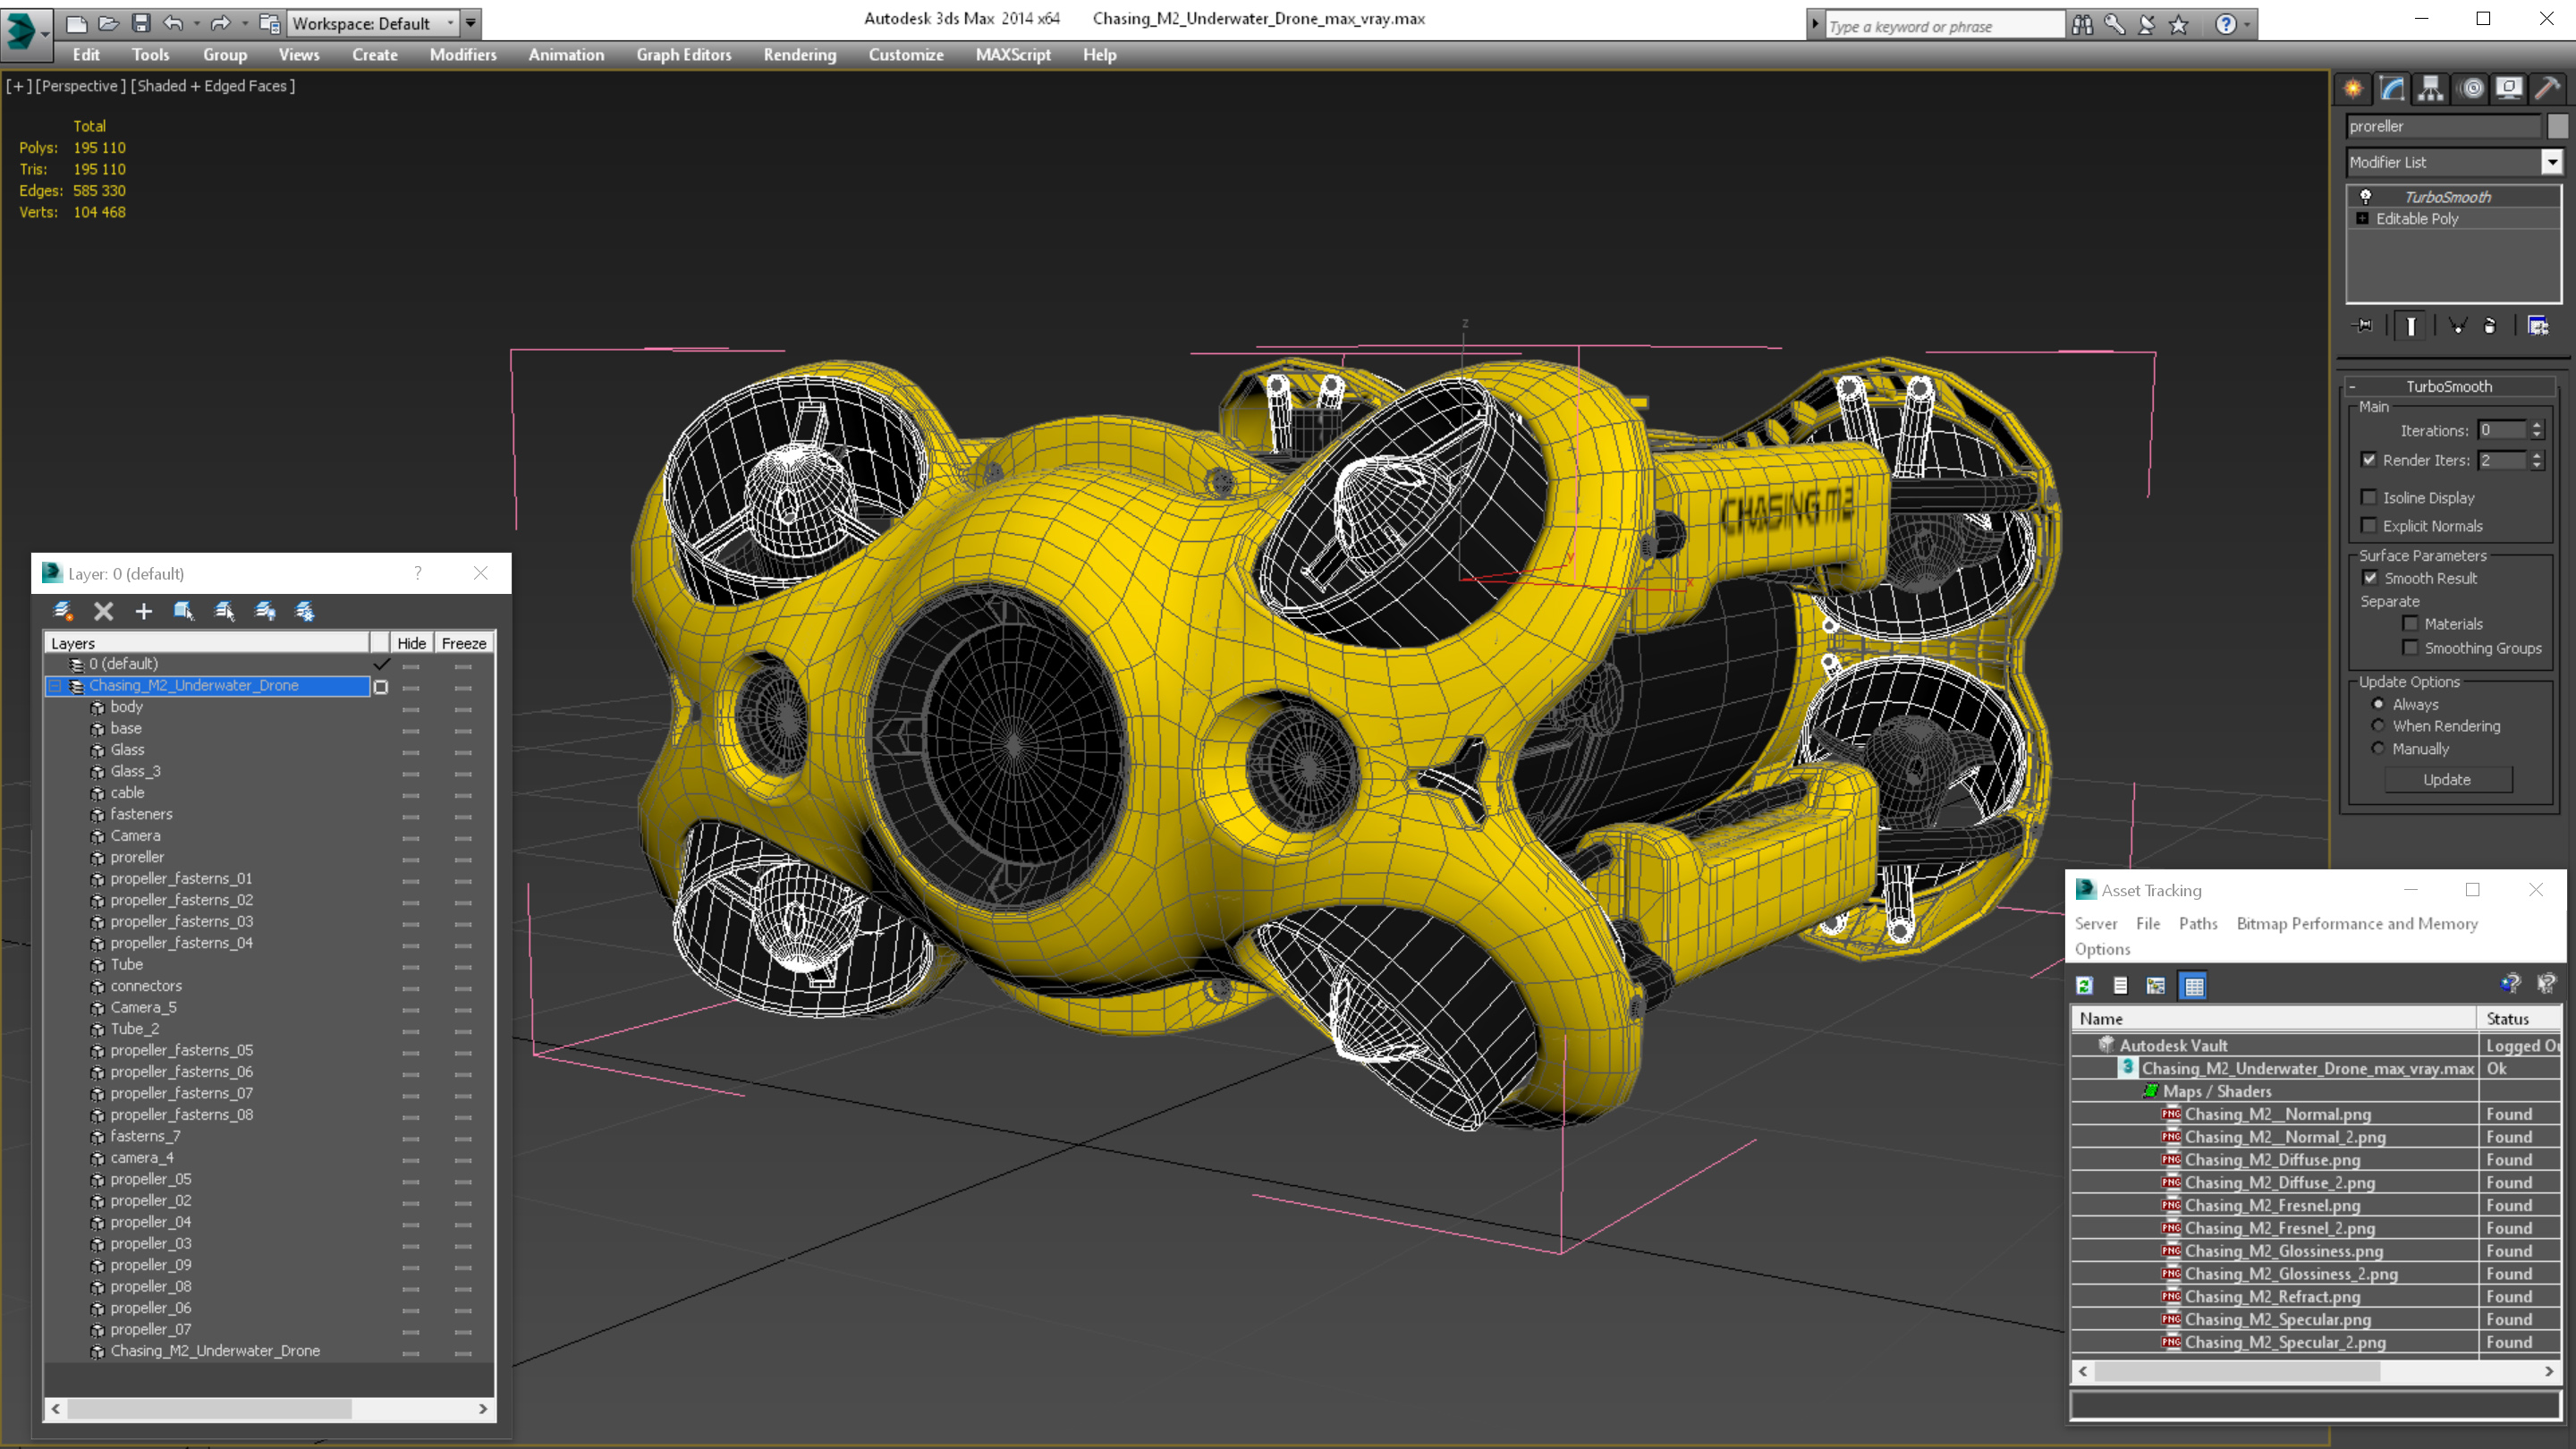Enable Isoline Display checkbox

coord(2369,497)
